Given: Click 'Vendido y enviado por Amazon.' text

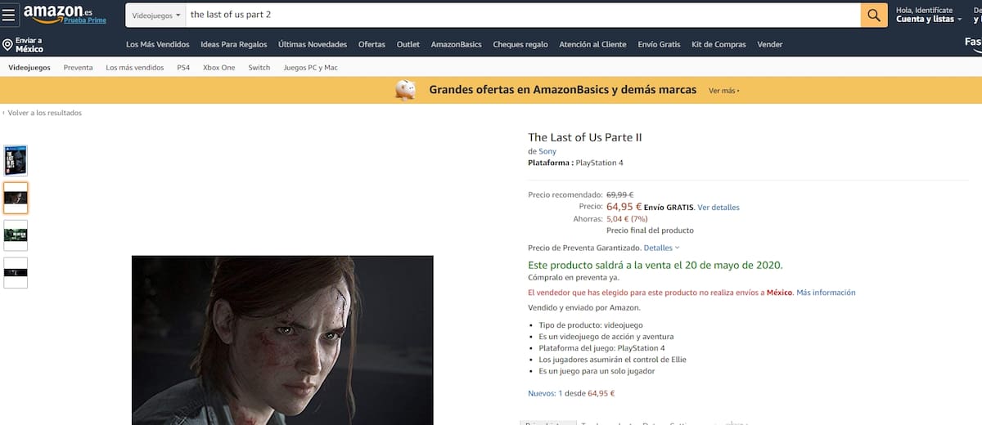Looking at the screenshot, I should point(584,308).
